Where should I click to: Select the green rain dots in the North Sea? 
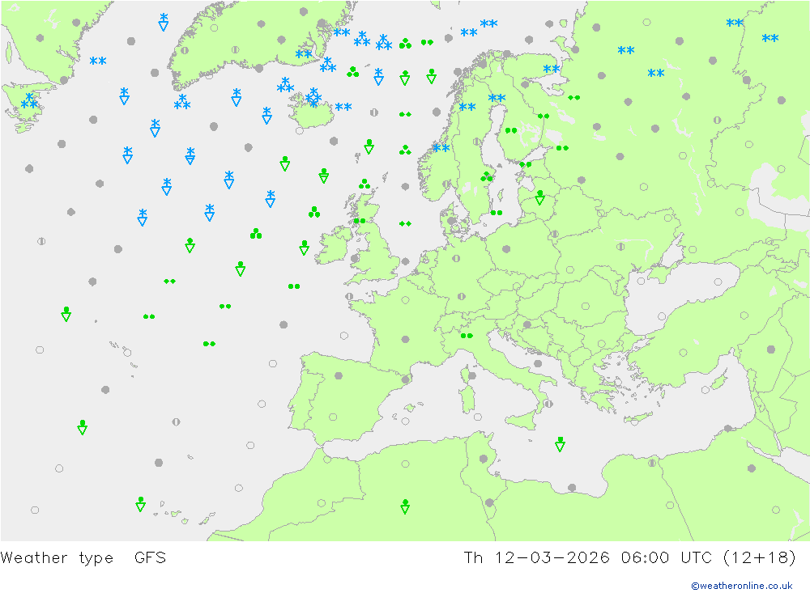tap(405, 223)
